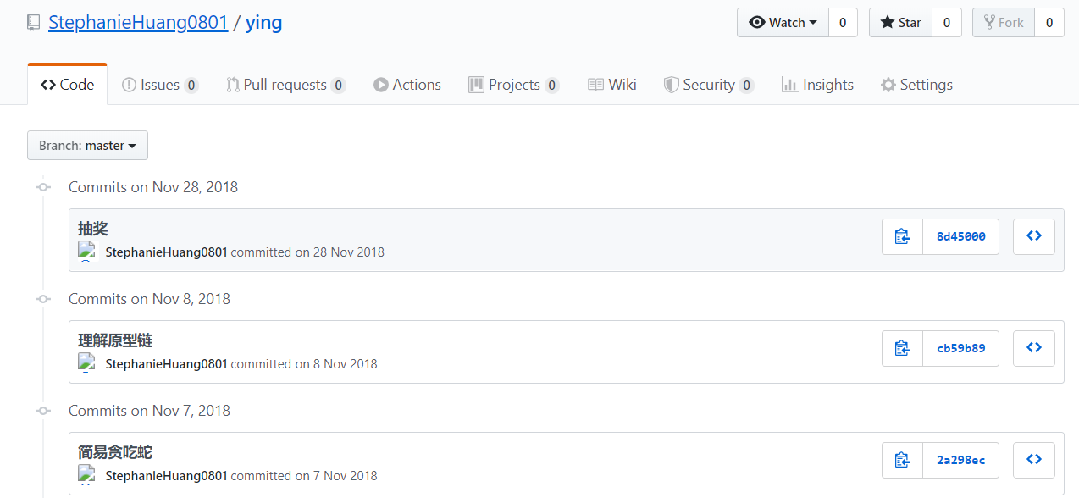The width and height of the screenshot is (1079, 498).
Task: Open commit hash cb59b89
Action: (961, 348)
